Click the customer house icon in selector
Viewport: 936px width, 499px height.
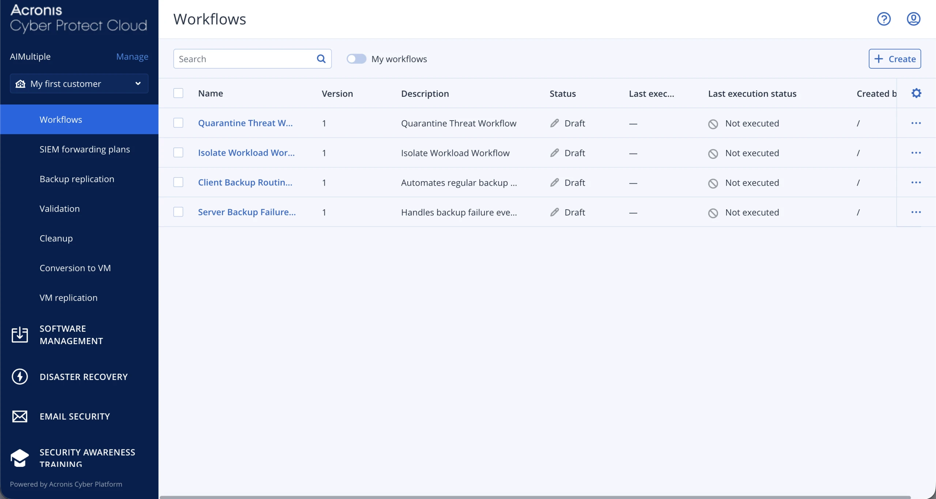[20, 84]
